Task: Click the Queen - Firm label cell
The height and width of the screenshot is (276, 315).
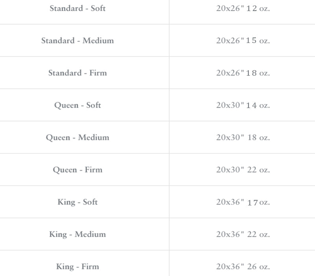Action: click(x=78, y=170)
